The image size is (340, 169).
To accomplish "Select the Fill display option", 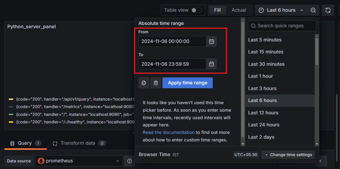I will coord(217,10).
